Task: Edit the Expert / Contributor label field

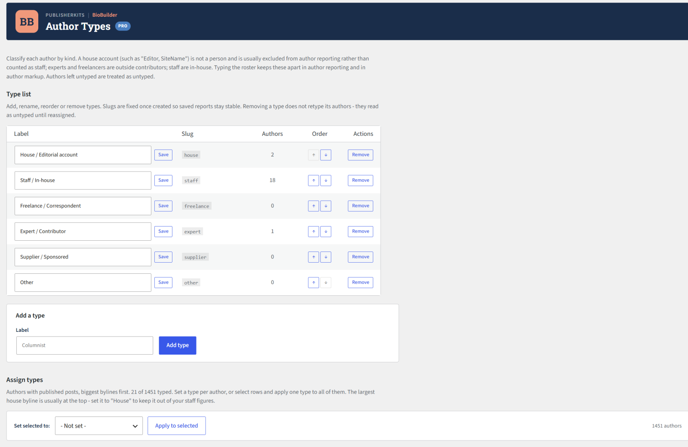Action: (83, 231)
